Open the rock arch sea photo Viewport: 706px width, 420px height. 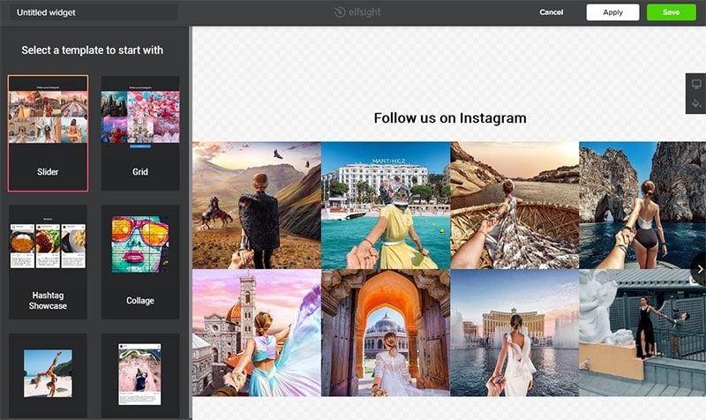pos(642,205)
